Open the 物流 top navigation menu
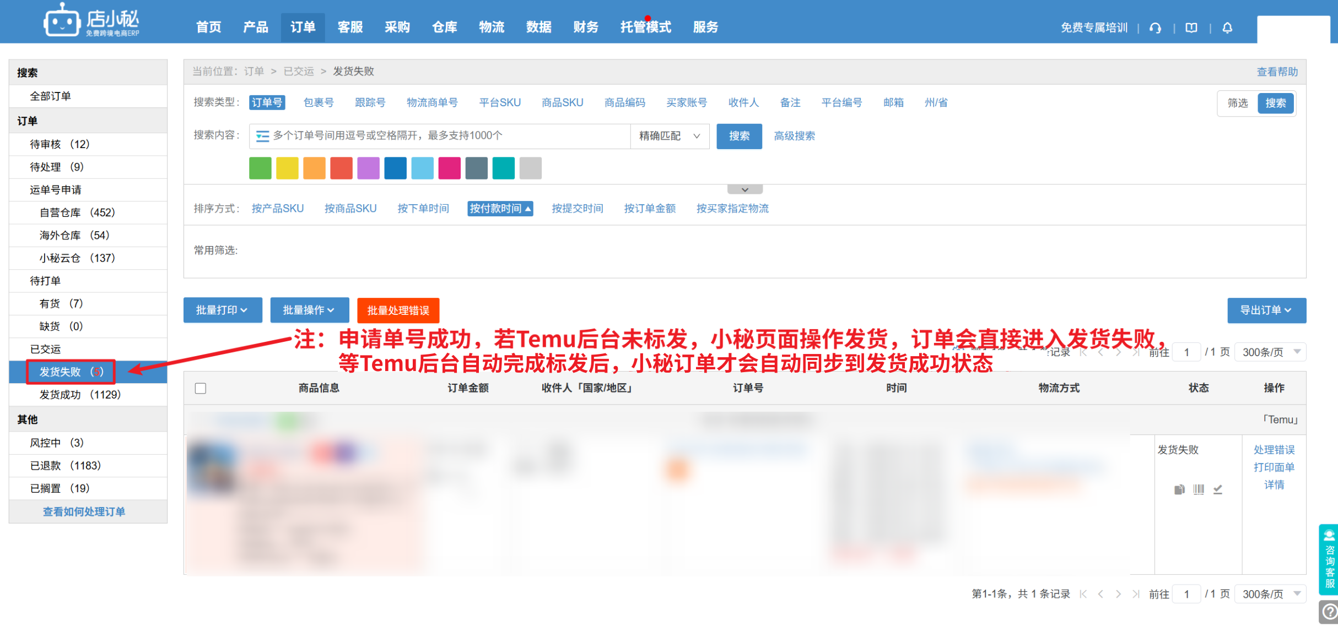Screen dimensions: 1338x627 point(491,27)
